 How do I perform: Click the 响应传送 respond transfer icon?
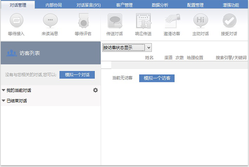click(143, 21)
